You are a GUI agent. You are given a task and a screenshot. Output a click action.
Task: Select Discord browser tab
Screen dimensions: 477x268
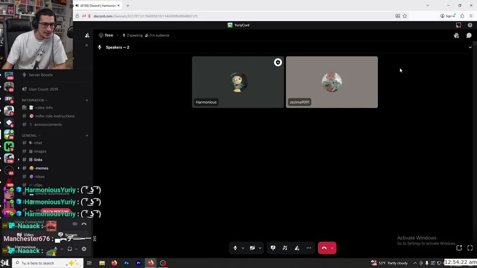pos(98,6)
